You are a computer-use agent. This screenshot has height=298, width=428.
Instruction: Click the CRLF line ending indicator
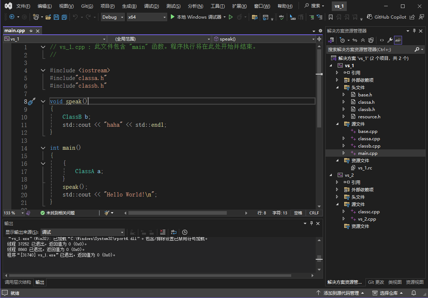314,213
